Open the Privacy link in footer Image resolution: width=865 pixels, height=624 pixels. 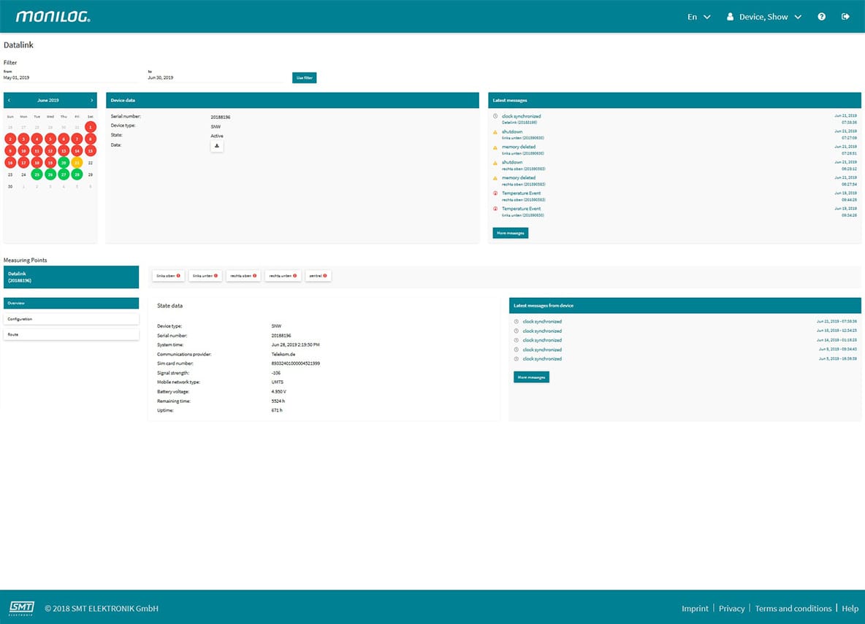pos(731,609)
